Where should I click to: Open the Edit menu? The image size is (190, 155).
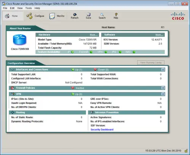pos(12,8)
